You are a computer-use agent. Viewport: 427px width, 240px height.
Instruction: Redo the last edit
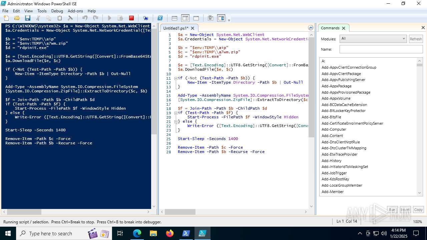coord(95,18)
